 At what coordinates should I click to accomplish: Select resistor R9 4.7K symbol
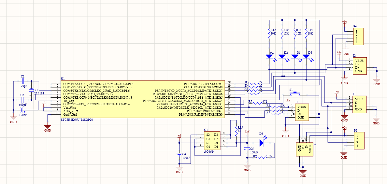tap(262, 158)
